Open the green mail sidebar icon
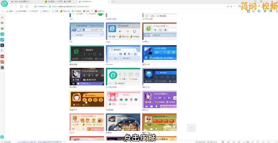Screen dimensions: 278x143 [2, 29]
